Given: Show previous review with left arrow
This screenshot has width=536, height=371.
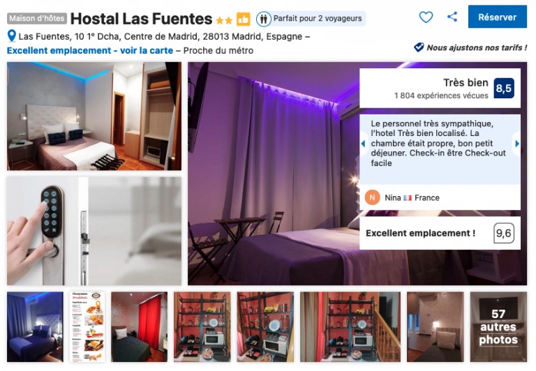Looking at the screenshot, I should pyautogui.click(x=363, y=144).
